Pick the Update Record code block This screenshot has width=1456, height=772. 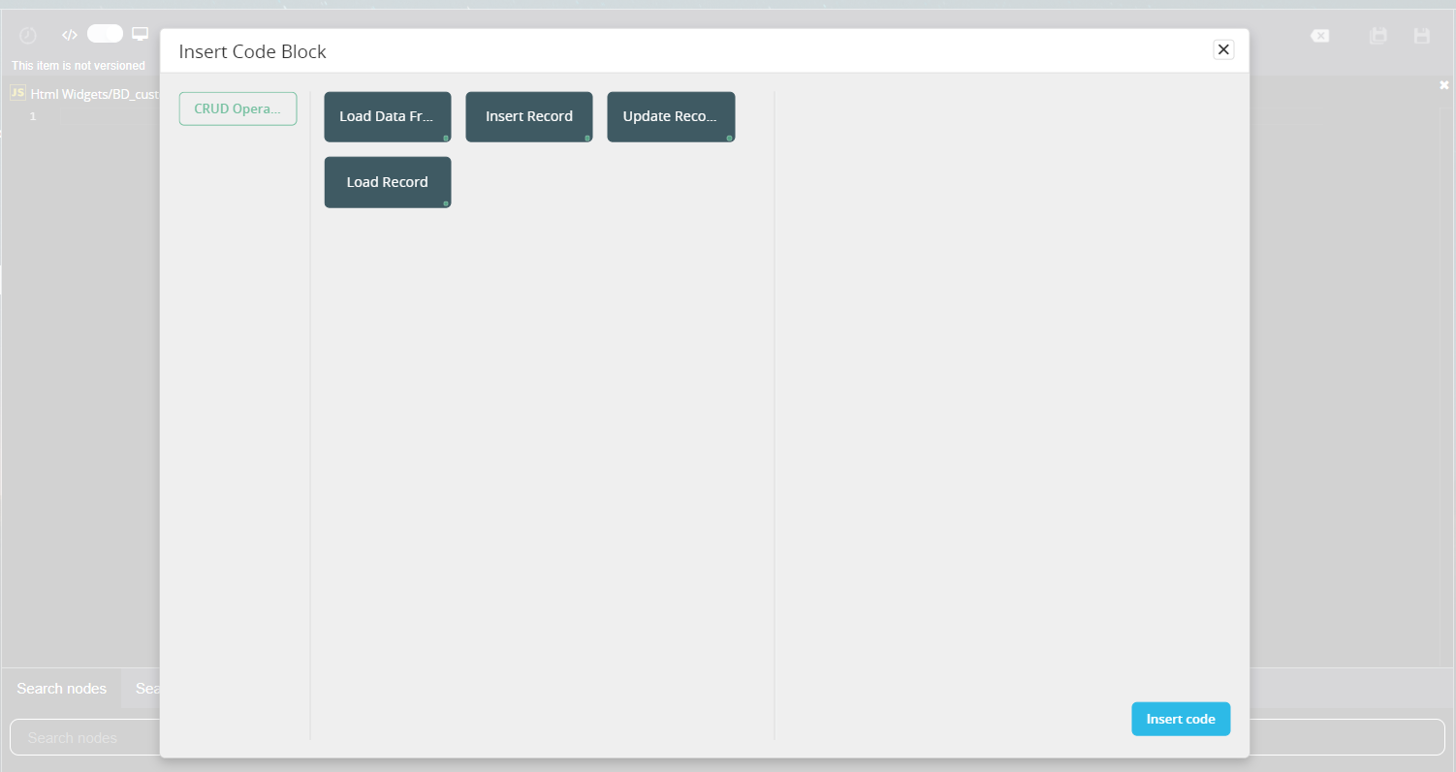click(670, 116)
